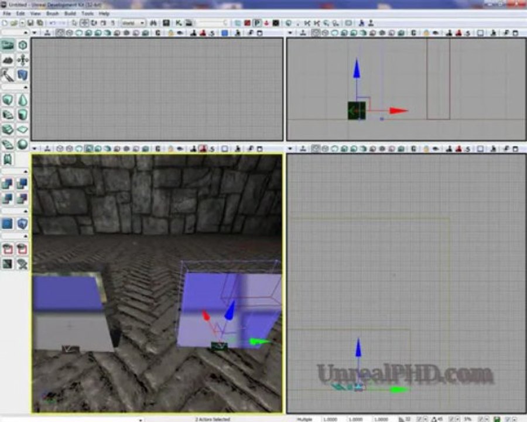Click the red X-axis arrow in the side viewport

pos(399,110)
